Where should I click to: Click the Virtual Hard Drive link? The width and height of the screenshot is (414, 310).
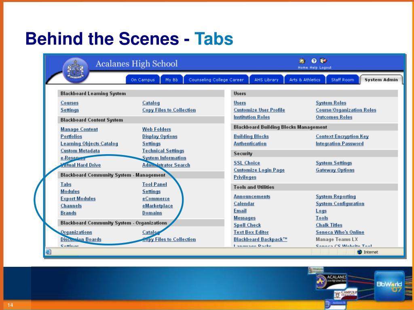(80, 165)
